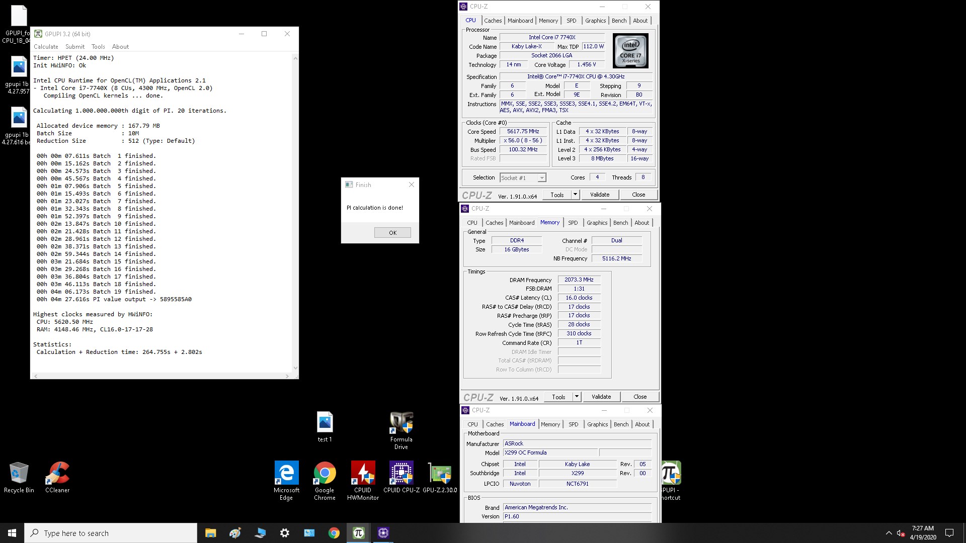Image resolution: width=966 pixels, height=543 pixels.
Task: Click Close button in Memory CPU-Z window
Action: 640,397
